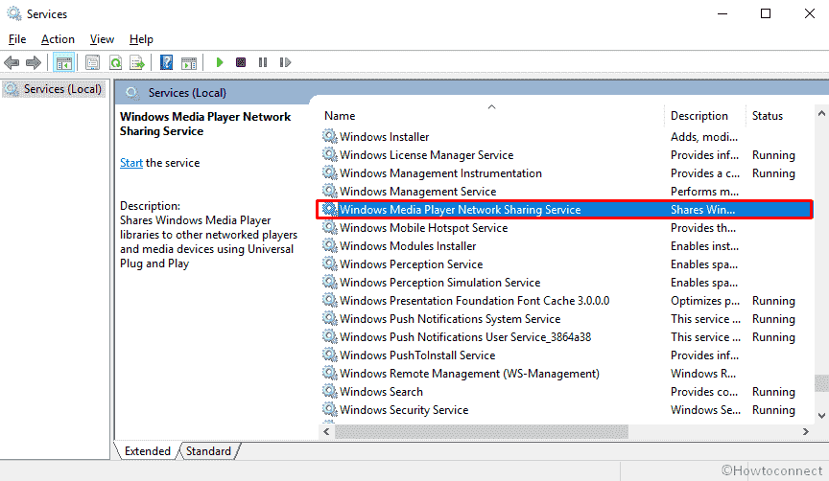Image resolution: width=829 pixels, height=481 pixels.
Task: Maximize the Services window
Action: coord(766,13)
